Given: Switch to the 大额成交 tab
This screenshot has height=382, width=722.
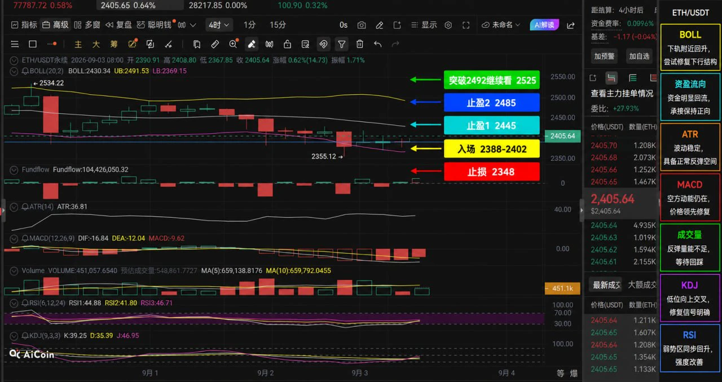Looking at the screenshot, I should click(x=642, y=285).
